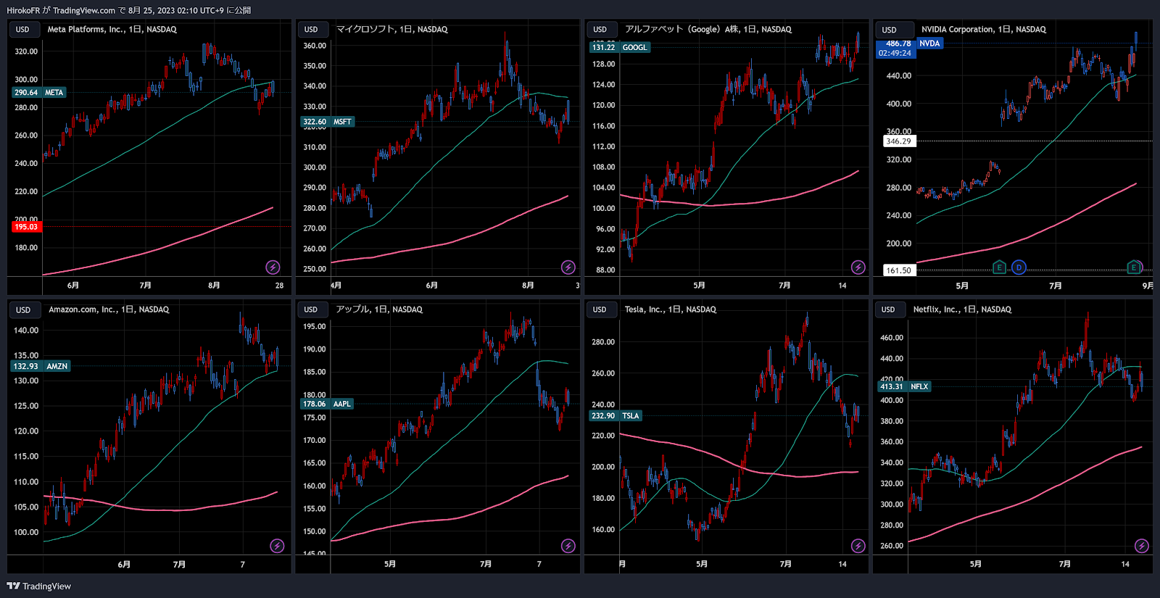Click the アルファベット (Google) chart title
The height and width of the screenshot is (598, 1160).
(x=708, y=30)
